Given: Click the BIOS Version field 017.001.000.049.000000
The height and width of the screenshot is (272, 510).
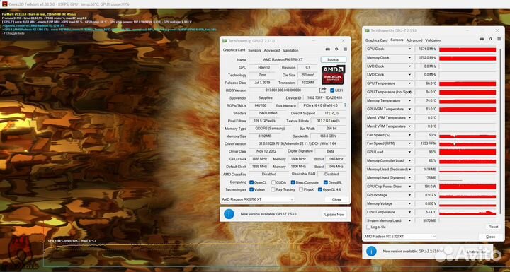Looking at the screenshot, I should 283,90.
